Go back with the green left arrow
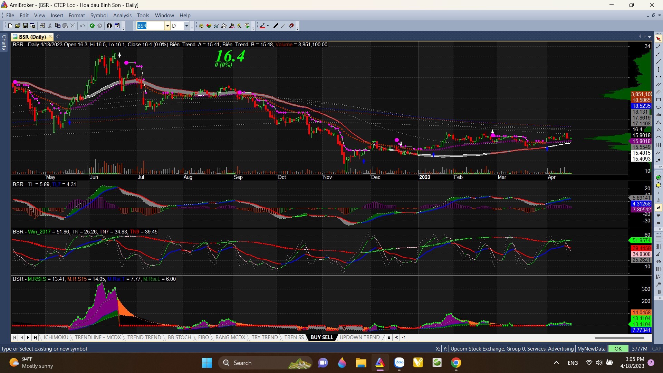Screen dimensions: 663x373 click(92, 26)
